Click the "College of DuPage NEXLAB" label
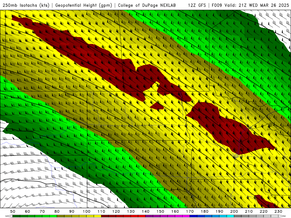 (x=147, y=5)
